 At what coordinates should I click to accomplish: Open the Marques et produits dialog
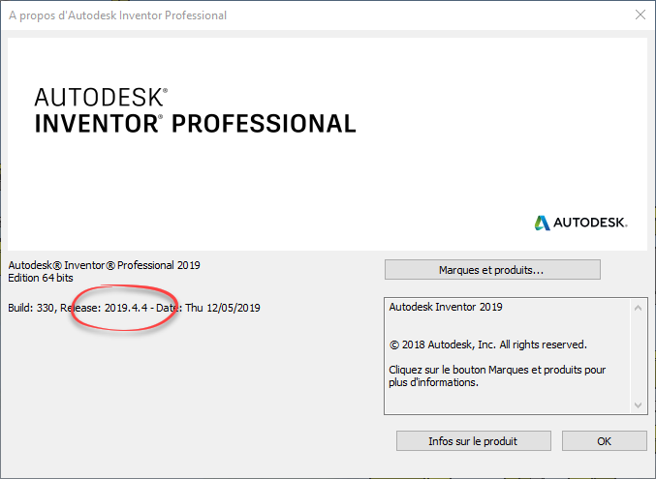(492, 270)
